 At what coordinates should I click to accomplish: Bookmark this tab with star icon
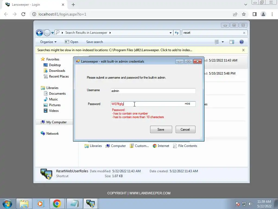[244, 14]
